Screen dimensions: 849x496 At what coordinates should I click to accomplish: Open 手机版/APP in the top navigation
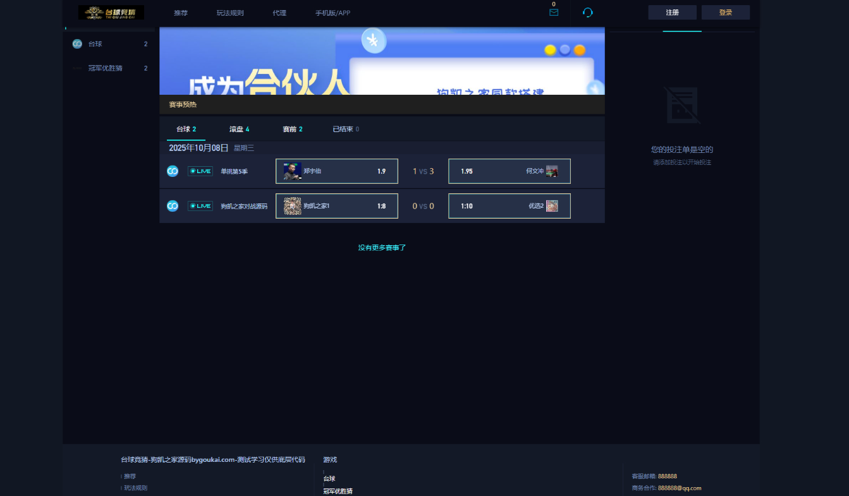point(333,13)
